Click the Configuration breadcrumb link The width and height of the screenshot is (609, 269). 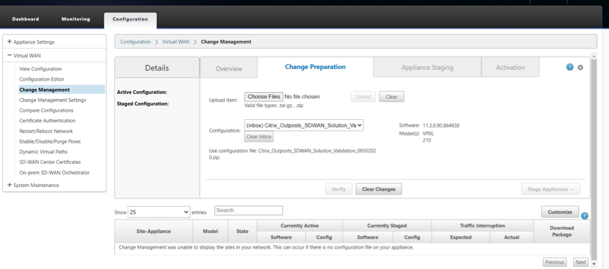(136, 41)
